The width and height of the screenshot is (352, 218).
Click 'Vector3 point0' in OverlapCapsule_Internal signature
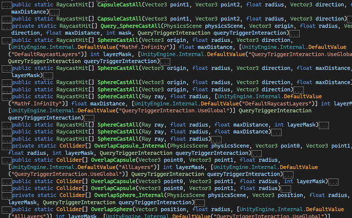(x=277, y=146)
